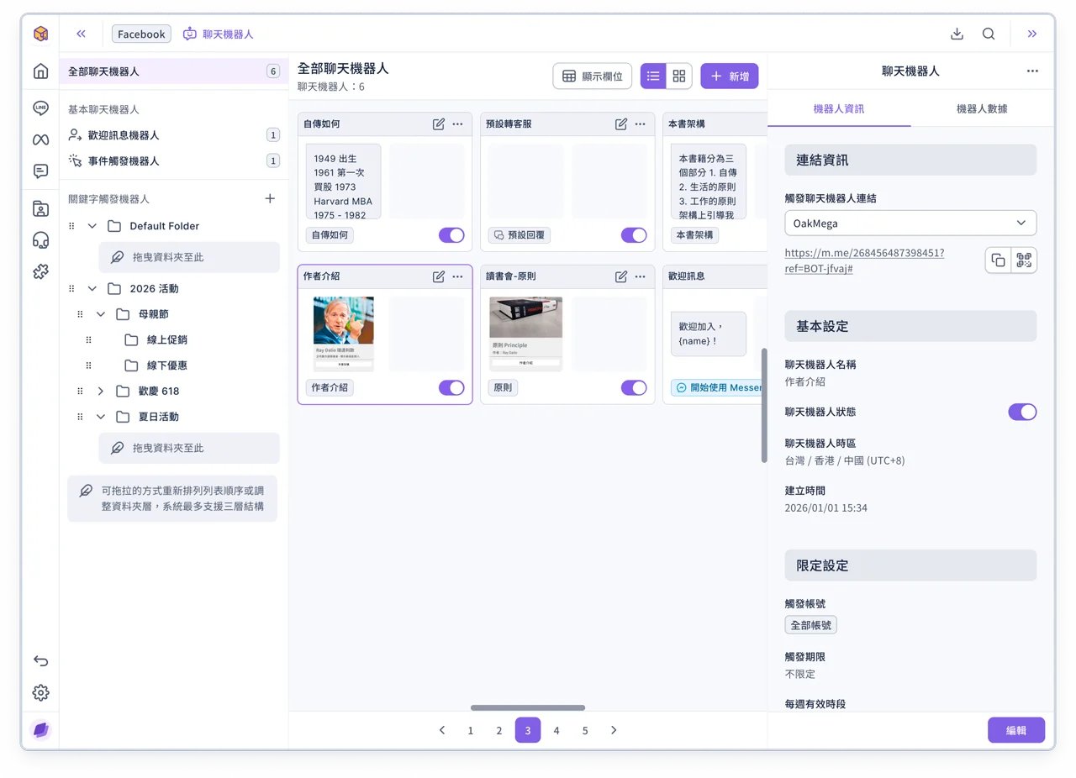Image resolution: width=1076 pixels, height=778 pixels.
Task: Switch to the 機器人資訊 tab
Action: coord(839,108)
